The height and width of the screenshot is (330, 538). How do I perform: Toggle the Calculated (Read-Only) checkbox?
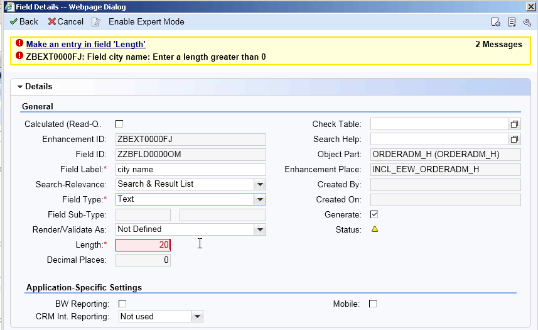pos(119,124)
